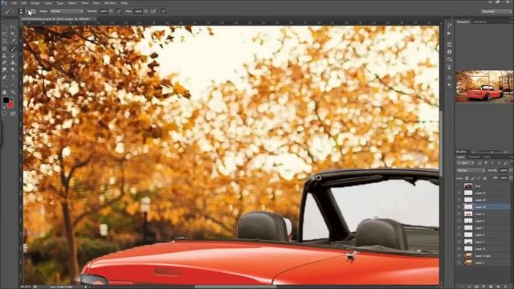The width and height of the screenshot is (514, 289).
Task: Open the opacity slider arrow in options bar
Action: pyautogui.click(x=111, y=11)
